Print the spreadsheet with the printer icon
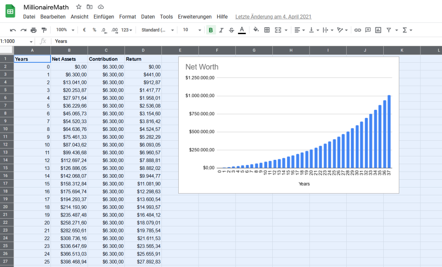The height and width of the screenshot is (267, 442). coord(34,30)
